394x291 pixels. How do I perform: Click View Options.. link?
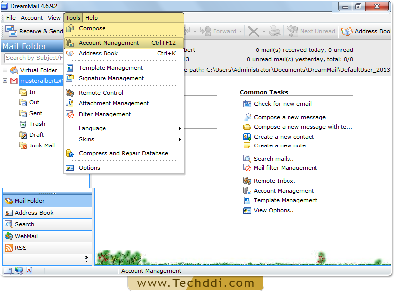coord(274,210)
